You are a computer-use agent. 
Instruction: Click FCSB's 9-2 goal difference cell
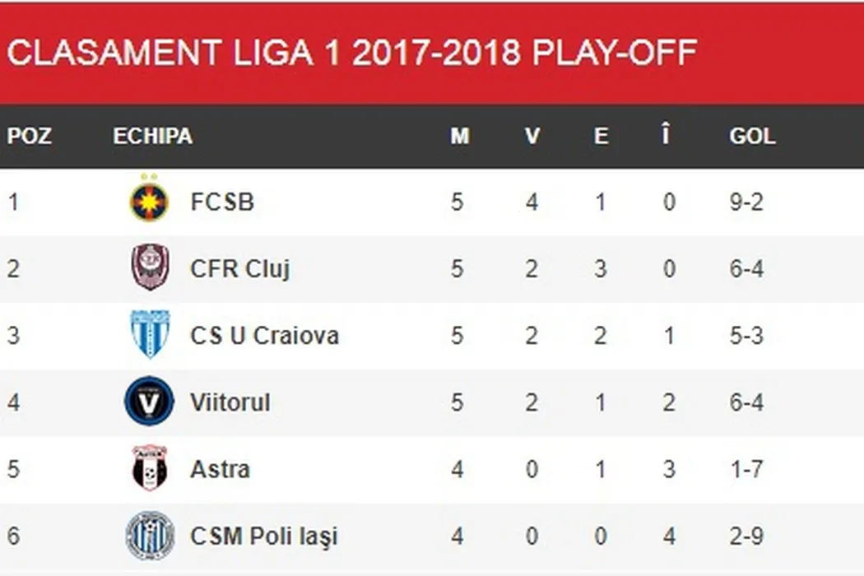click(x=746, y=202)
